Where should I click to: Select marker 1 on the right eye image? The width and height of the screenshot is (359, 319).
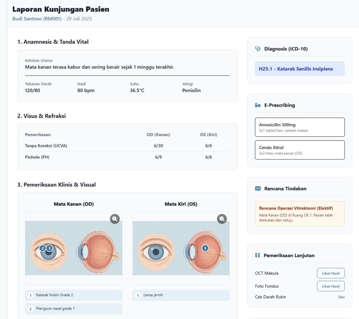[x=49, y=248]
